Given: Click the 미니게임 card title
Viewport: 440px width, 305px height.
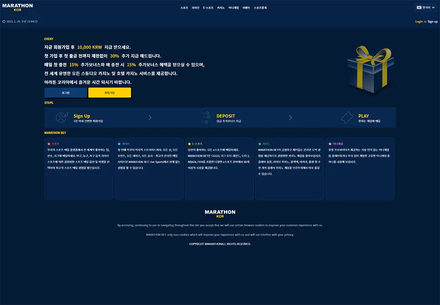Looking at the screenshot, I should pyautogui.click(x=338, y=144).
